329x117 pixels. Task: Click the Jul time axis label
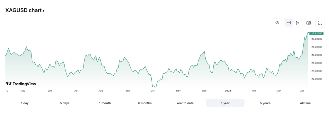(x=76, y=91)
